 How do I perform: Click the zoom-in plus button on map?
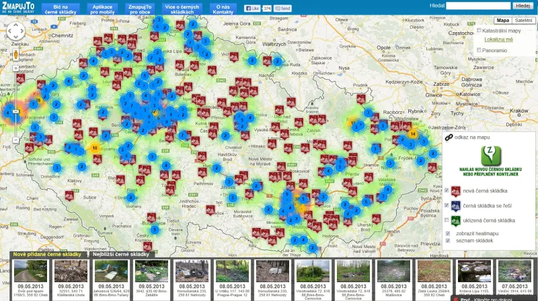[15, 69]
